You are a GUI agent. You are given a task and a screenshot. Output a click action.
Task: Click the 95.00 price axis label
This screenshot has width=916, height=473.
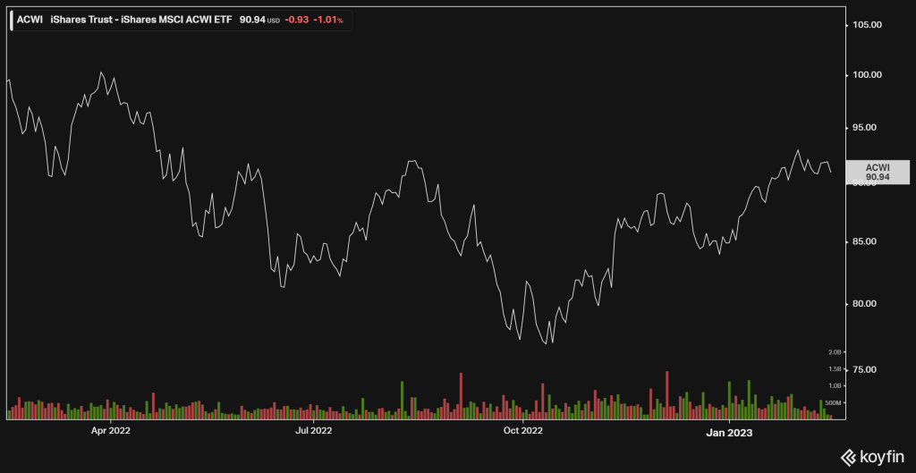(866, 128)
